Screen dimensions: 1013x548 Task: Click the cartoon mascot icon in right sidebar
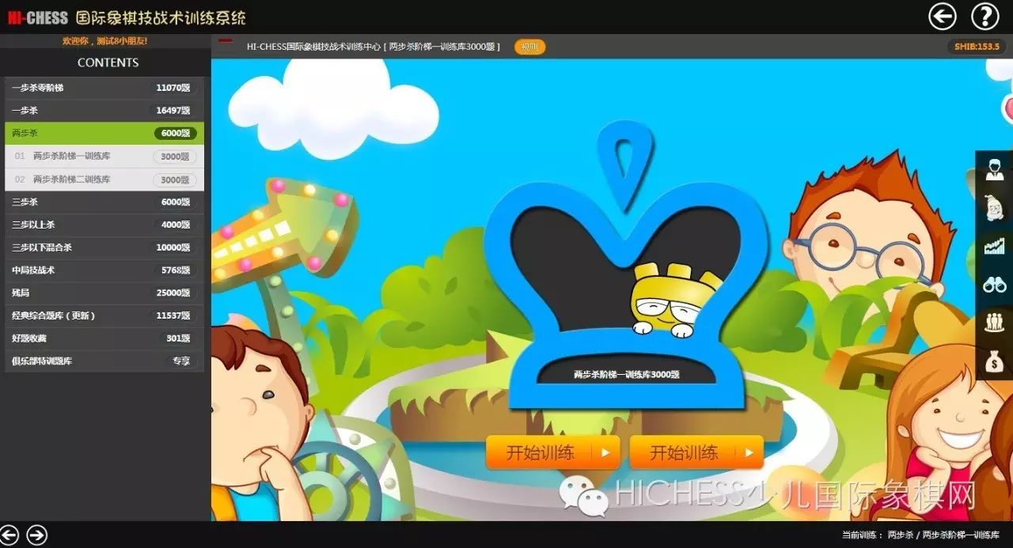pos(995,208)
